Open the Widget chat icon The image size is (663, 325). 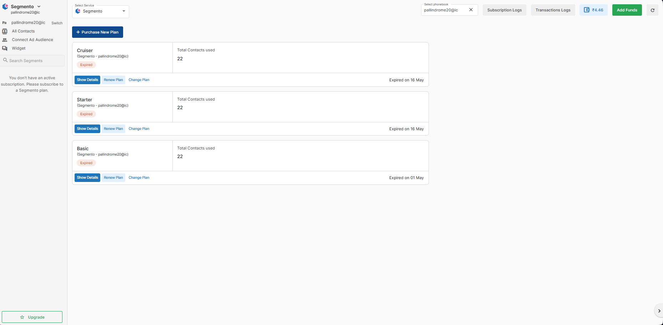click(x=5, y=48)
